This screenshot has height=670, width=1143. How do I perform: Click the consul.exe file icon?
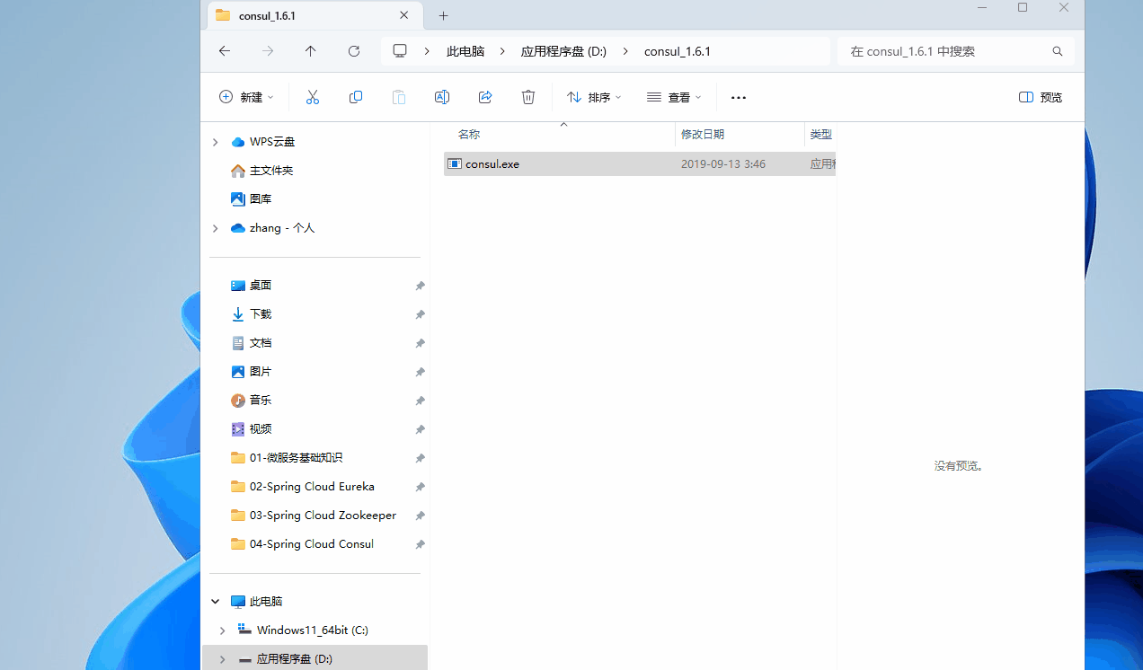pyautogui.click(x=455, y=163)
